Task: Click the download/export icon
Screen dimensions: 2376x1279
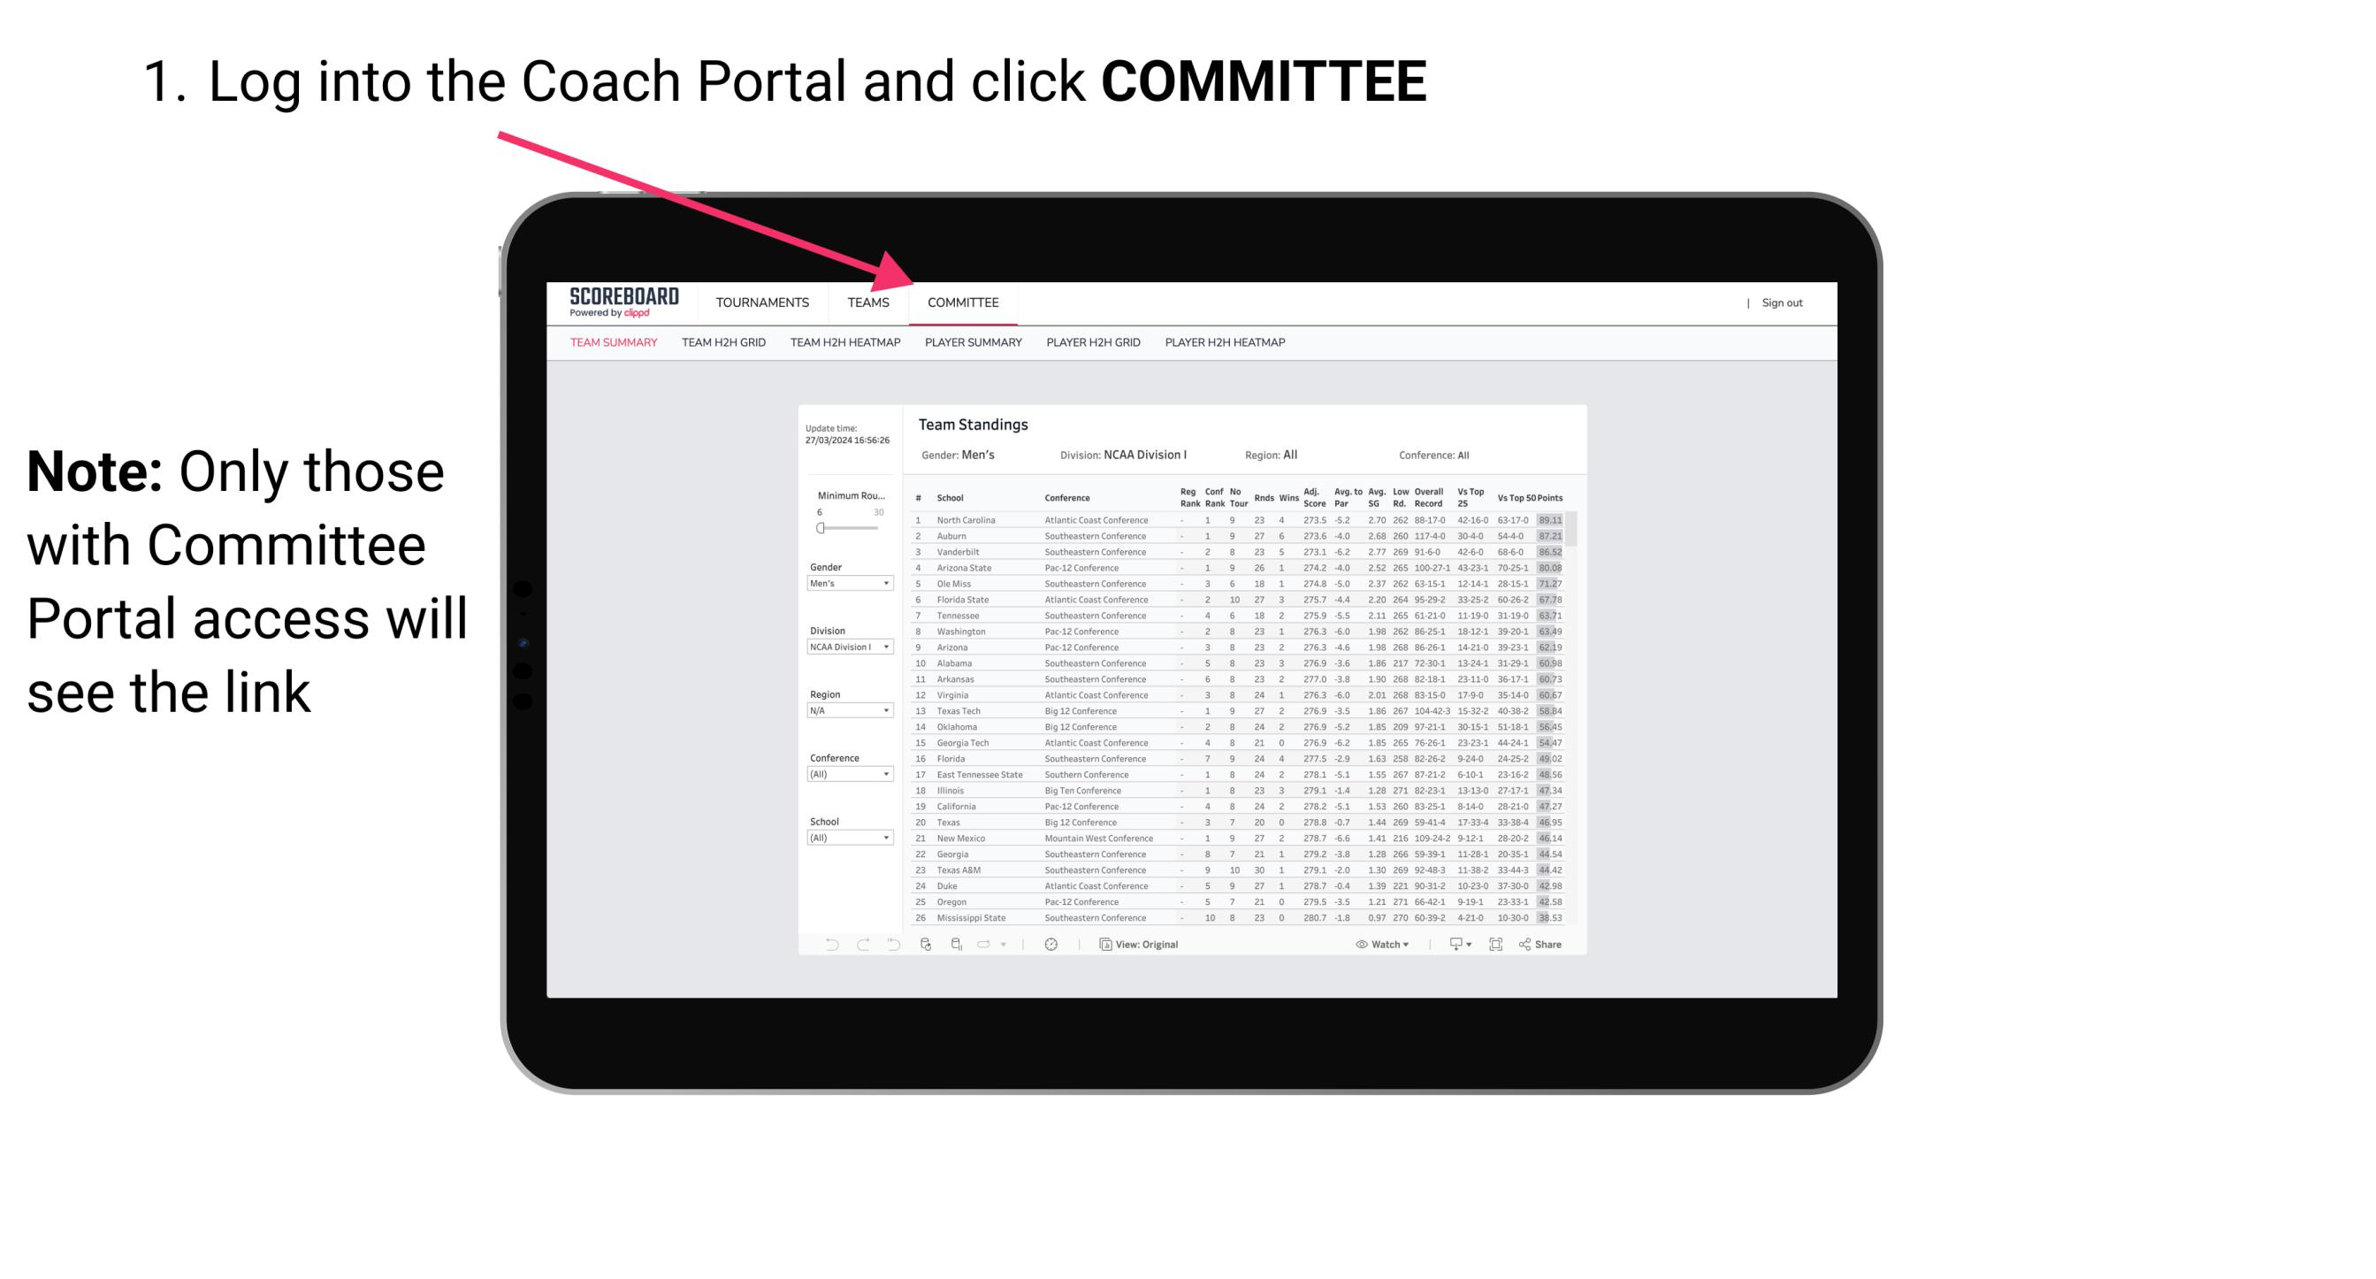Action: point(1450,945)
